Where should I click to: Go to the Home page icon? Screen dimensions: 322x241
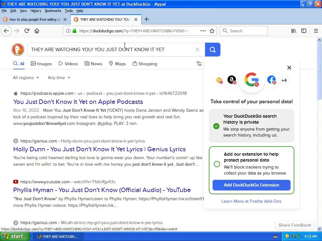37,31
